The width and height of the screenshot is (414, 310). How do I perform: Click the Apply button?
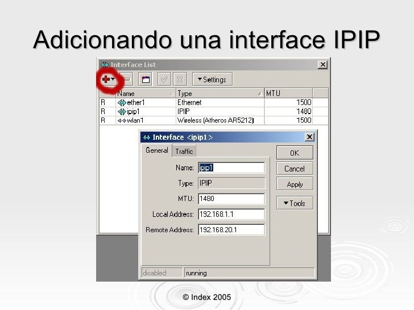pos(295,185)
